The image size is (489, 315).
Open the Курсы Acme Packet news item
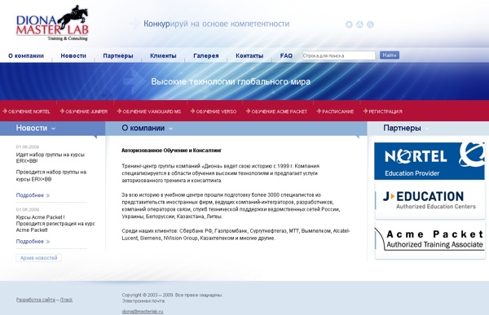[55, 223]
